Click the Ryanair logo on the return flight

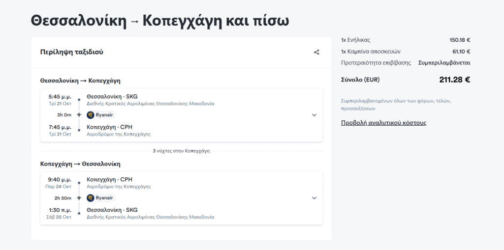[x=91, y=198]
